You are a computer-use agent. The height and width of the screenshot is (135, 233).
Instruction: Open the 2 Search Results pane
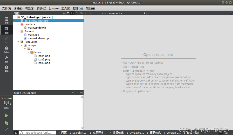(78, 133)
